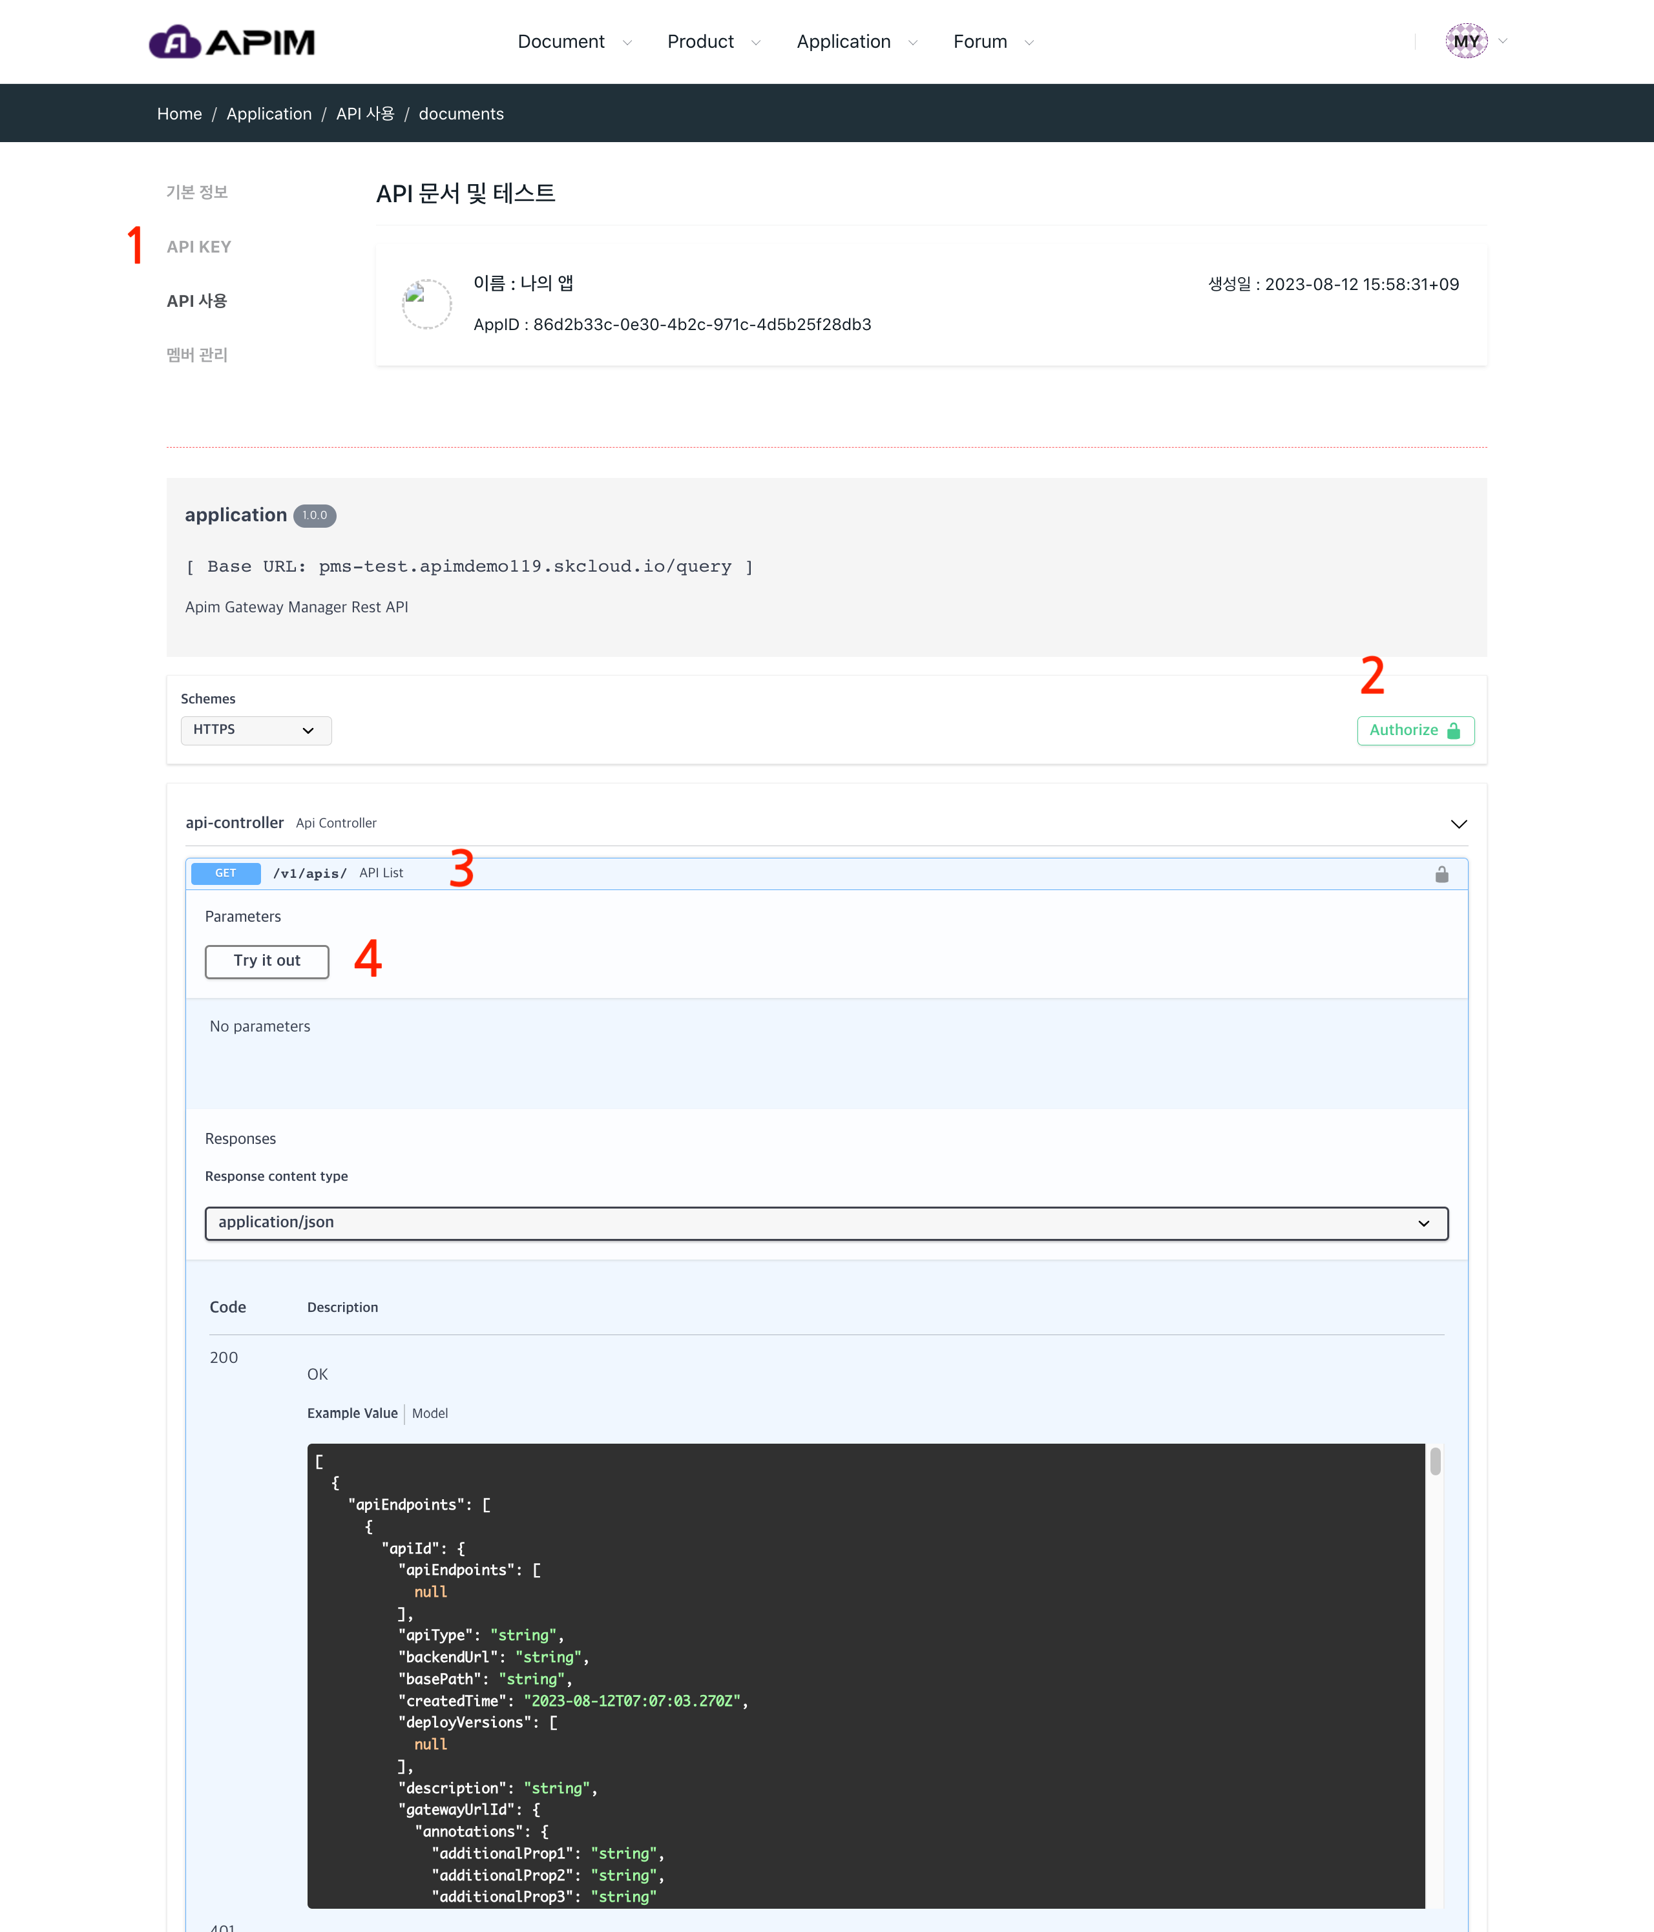
Task: Collapse the api-controller section chevron
Action: point(1458,824)
